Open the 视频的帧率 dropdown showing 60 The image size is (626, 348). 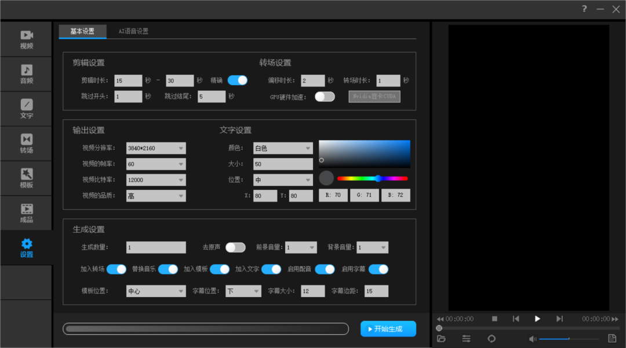(x=156, y=164)
